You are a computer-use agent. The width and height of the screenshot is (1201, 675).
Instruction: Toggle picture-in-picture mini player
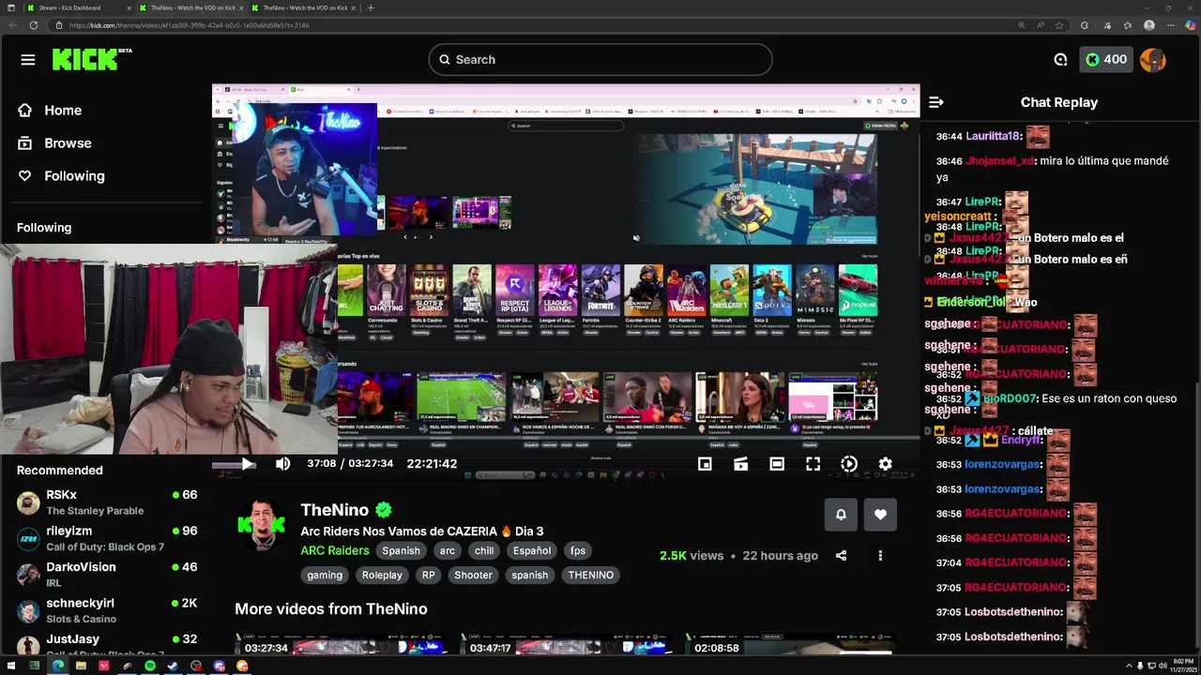click(x=705, y=464)
